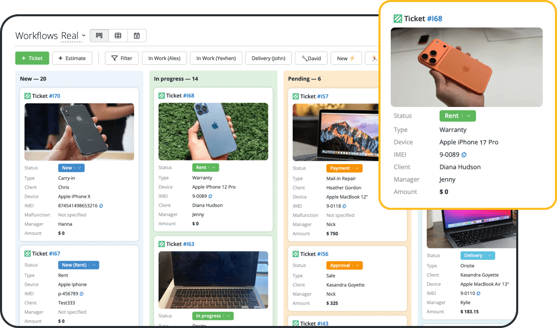Open the Ticket #I63 link
The image size is (557, 328).
pos(189,244)
